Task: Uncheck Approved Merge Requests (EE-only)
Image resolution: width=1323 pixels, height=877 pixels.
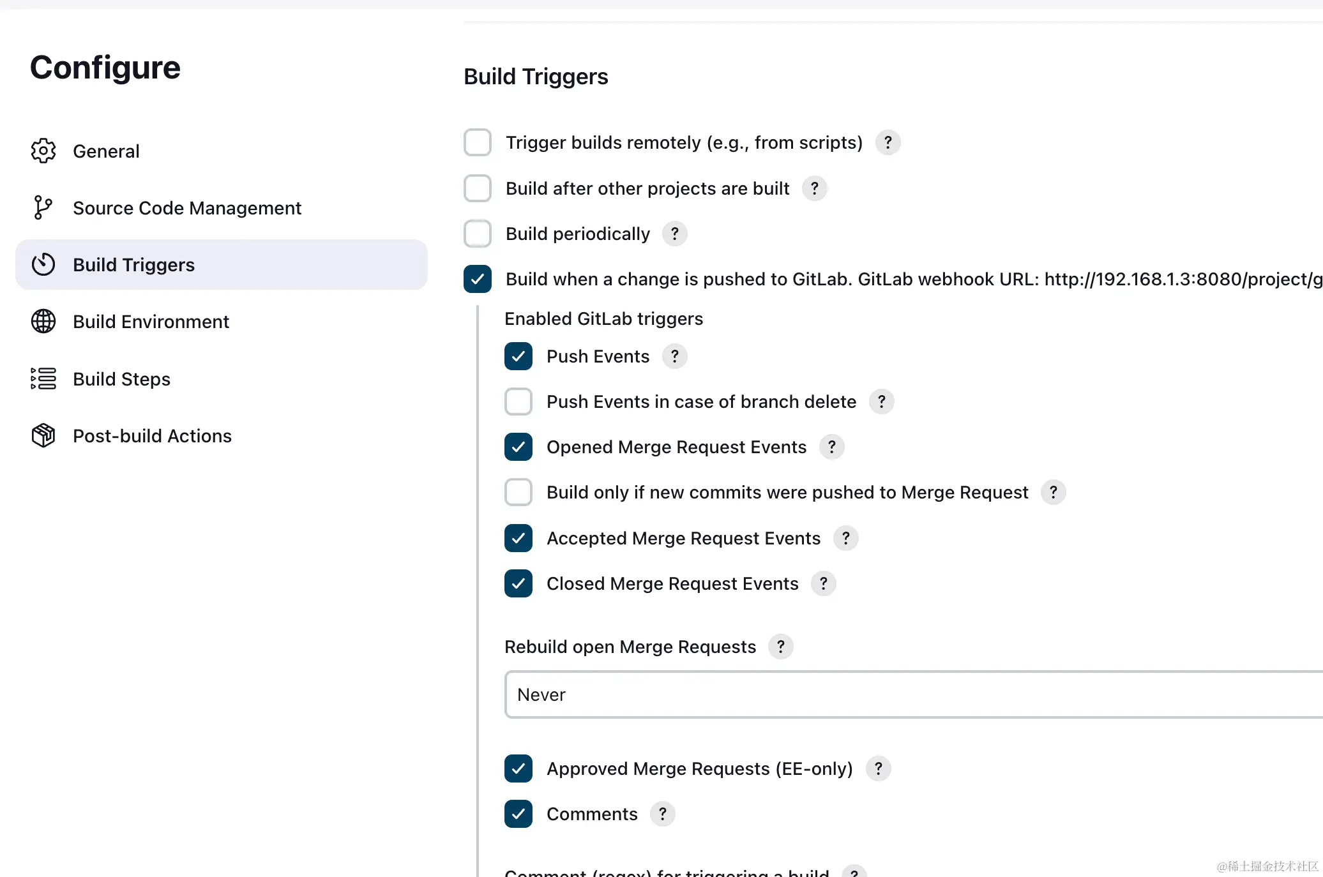Action: tap(518, 769)
